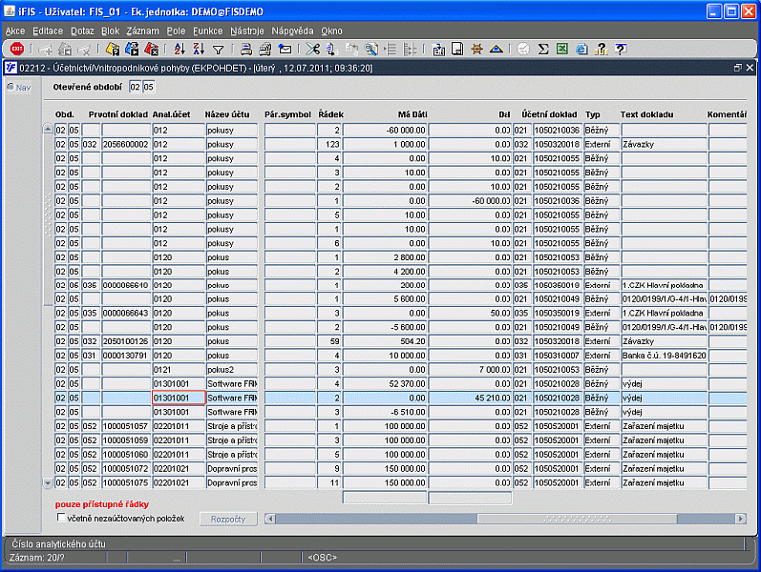The width and height of the screenshot is (761, 572).
Task: Click the cancel query folder icon
Action: 152,49
